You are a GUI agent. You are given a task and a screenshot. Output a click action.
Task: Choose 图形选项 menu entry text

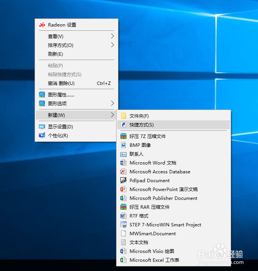coord(57,103)
